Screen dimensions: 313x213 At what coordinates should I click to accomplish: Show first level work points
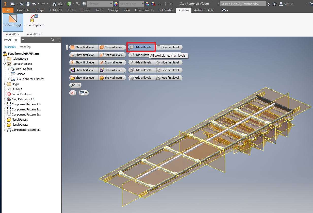pyautogui.click(x=84, y=62)
